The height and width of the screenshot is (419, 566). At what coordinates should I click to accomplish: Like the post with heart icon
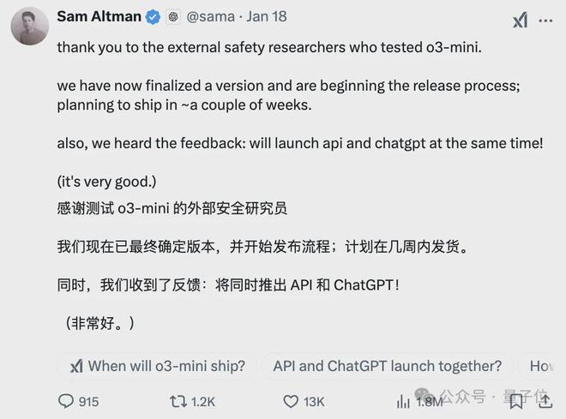(x=291, y=401)
